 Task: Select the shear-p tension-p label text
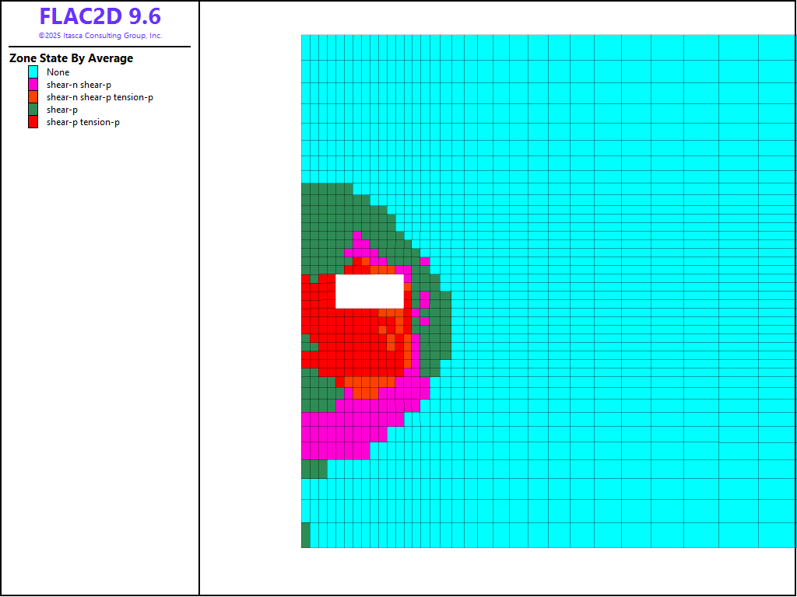83,122
